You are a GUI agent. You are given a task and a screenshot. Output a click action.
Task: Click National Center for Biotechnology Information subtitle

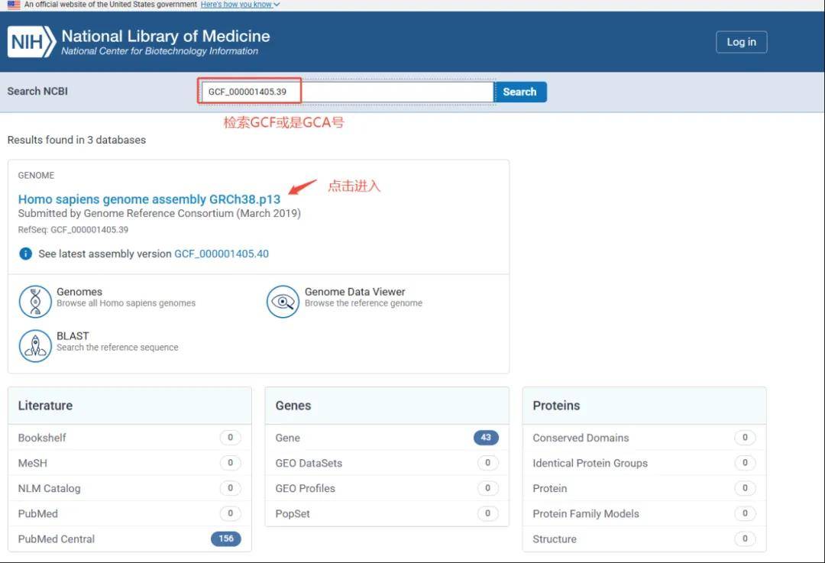(160, 51)
